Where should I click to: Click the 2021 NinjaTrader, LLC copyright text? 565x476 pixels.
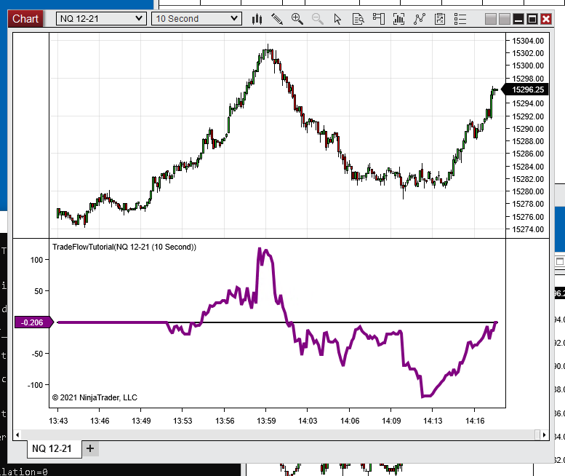click(x=95, y=397)
